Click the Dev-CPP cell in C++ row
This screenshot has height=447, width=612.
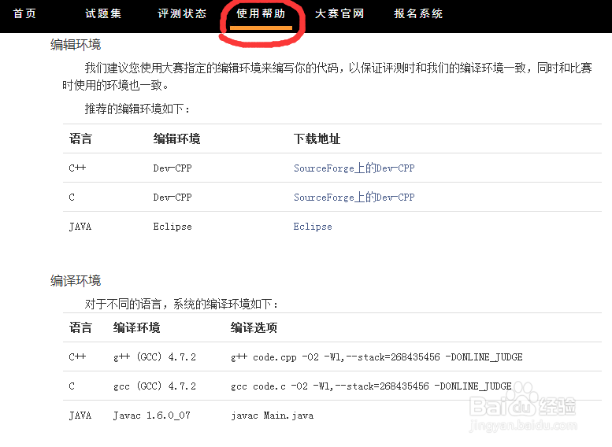tap(172, 168)
